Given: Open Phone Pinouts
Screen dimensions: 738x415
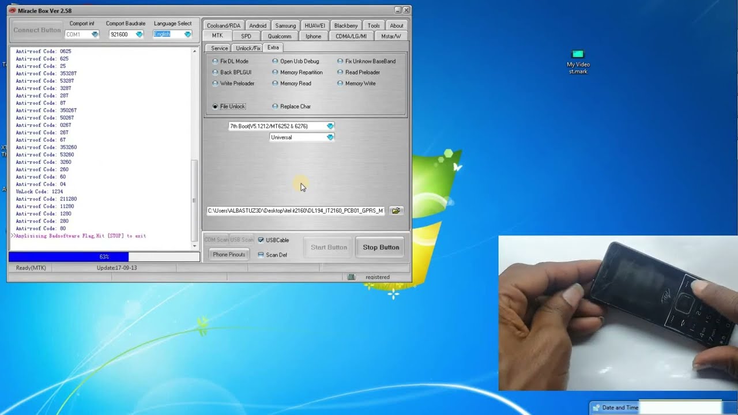Looking at the screenshot, I should [229, 255].
